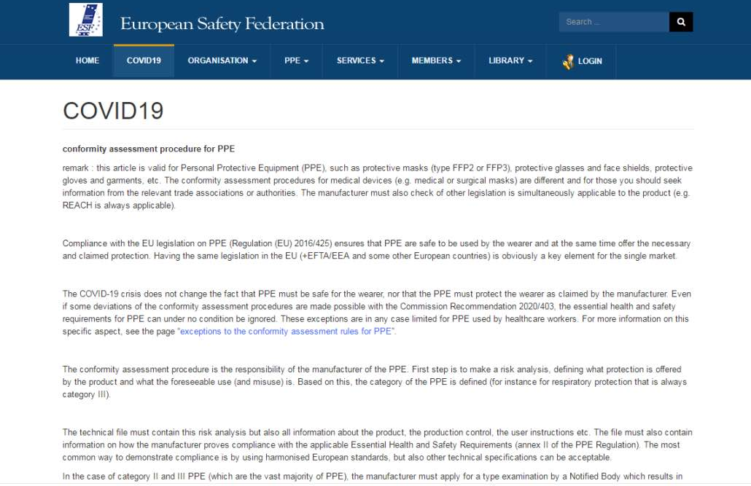Viewport: 751px width, 486px height.
Task: Focus the Search input field
Action: pos(613,22)
